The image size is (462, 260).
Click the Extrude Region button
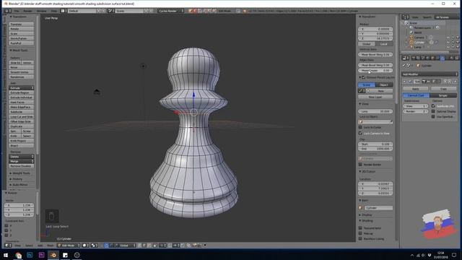pos(21,92)
